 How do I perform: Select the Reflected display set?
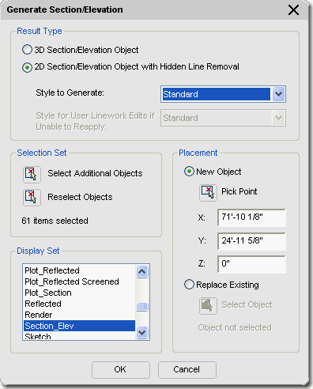click(79, 304)
